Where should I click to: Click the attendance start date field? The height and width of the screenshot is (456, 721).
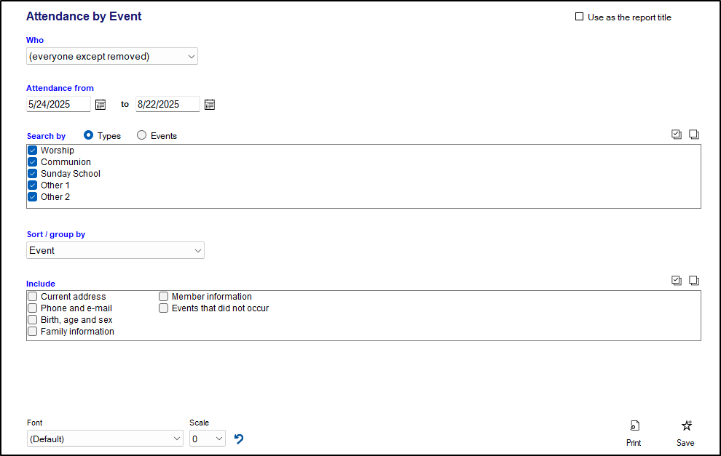[x=58, y=105]
